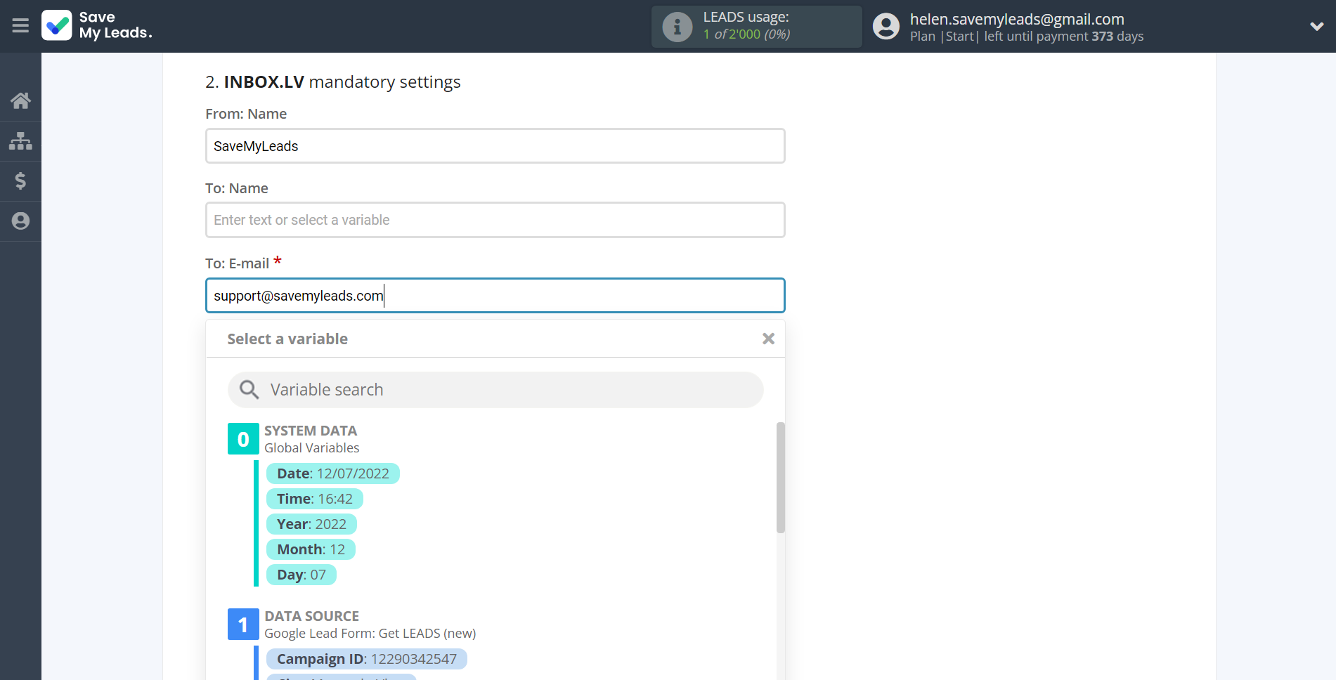
Task: Open the connections sitemap icon
Action: pos(20,140)
